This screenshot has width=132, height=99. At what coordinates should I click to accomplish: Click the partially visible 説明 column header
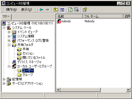click(x=127, y=16)
